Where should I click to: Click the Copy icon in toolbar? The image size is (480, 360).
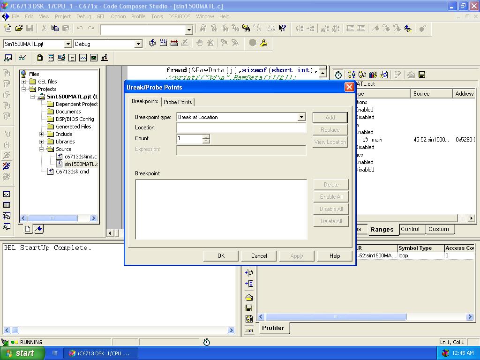(55, 29)
